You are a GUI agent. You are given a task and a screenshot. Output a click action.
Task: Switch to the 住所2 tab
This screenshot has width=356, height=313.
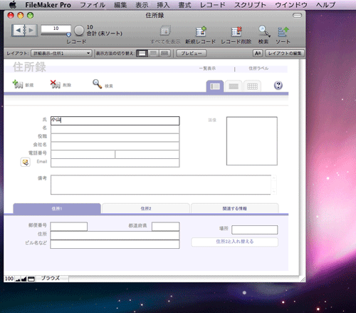point(146,208)
